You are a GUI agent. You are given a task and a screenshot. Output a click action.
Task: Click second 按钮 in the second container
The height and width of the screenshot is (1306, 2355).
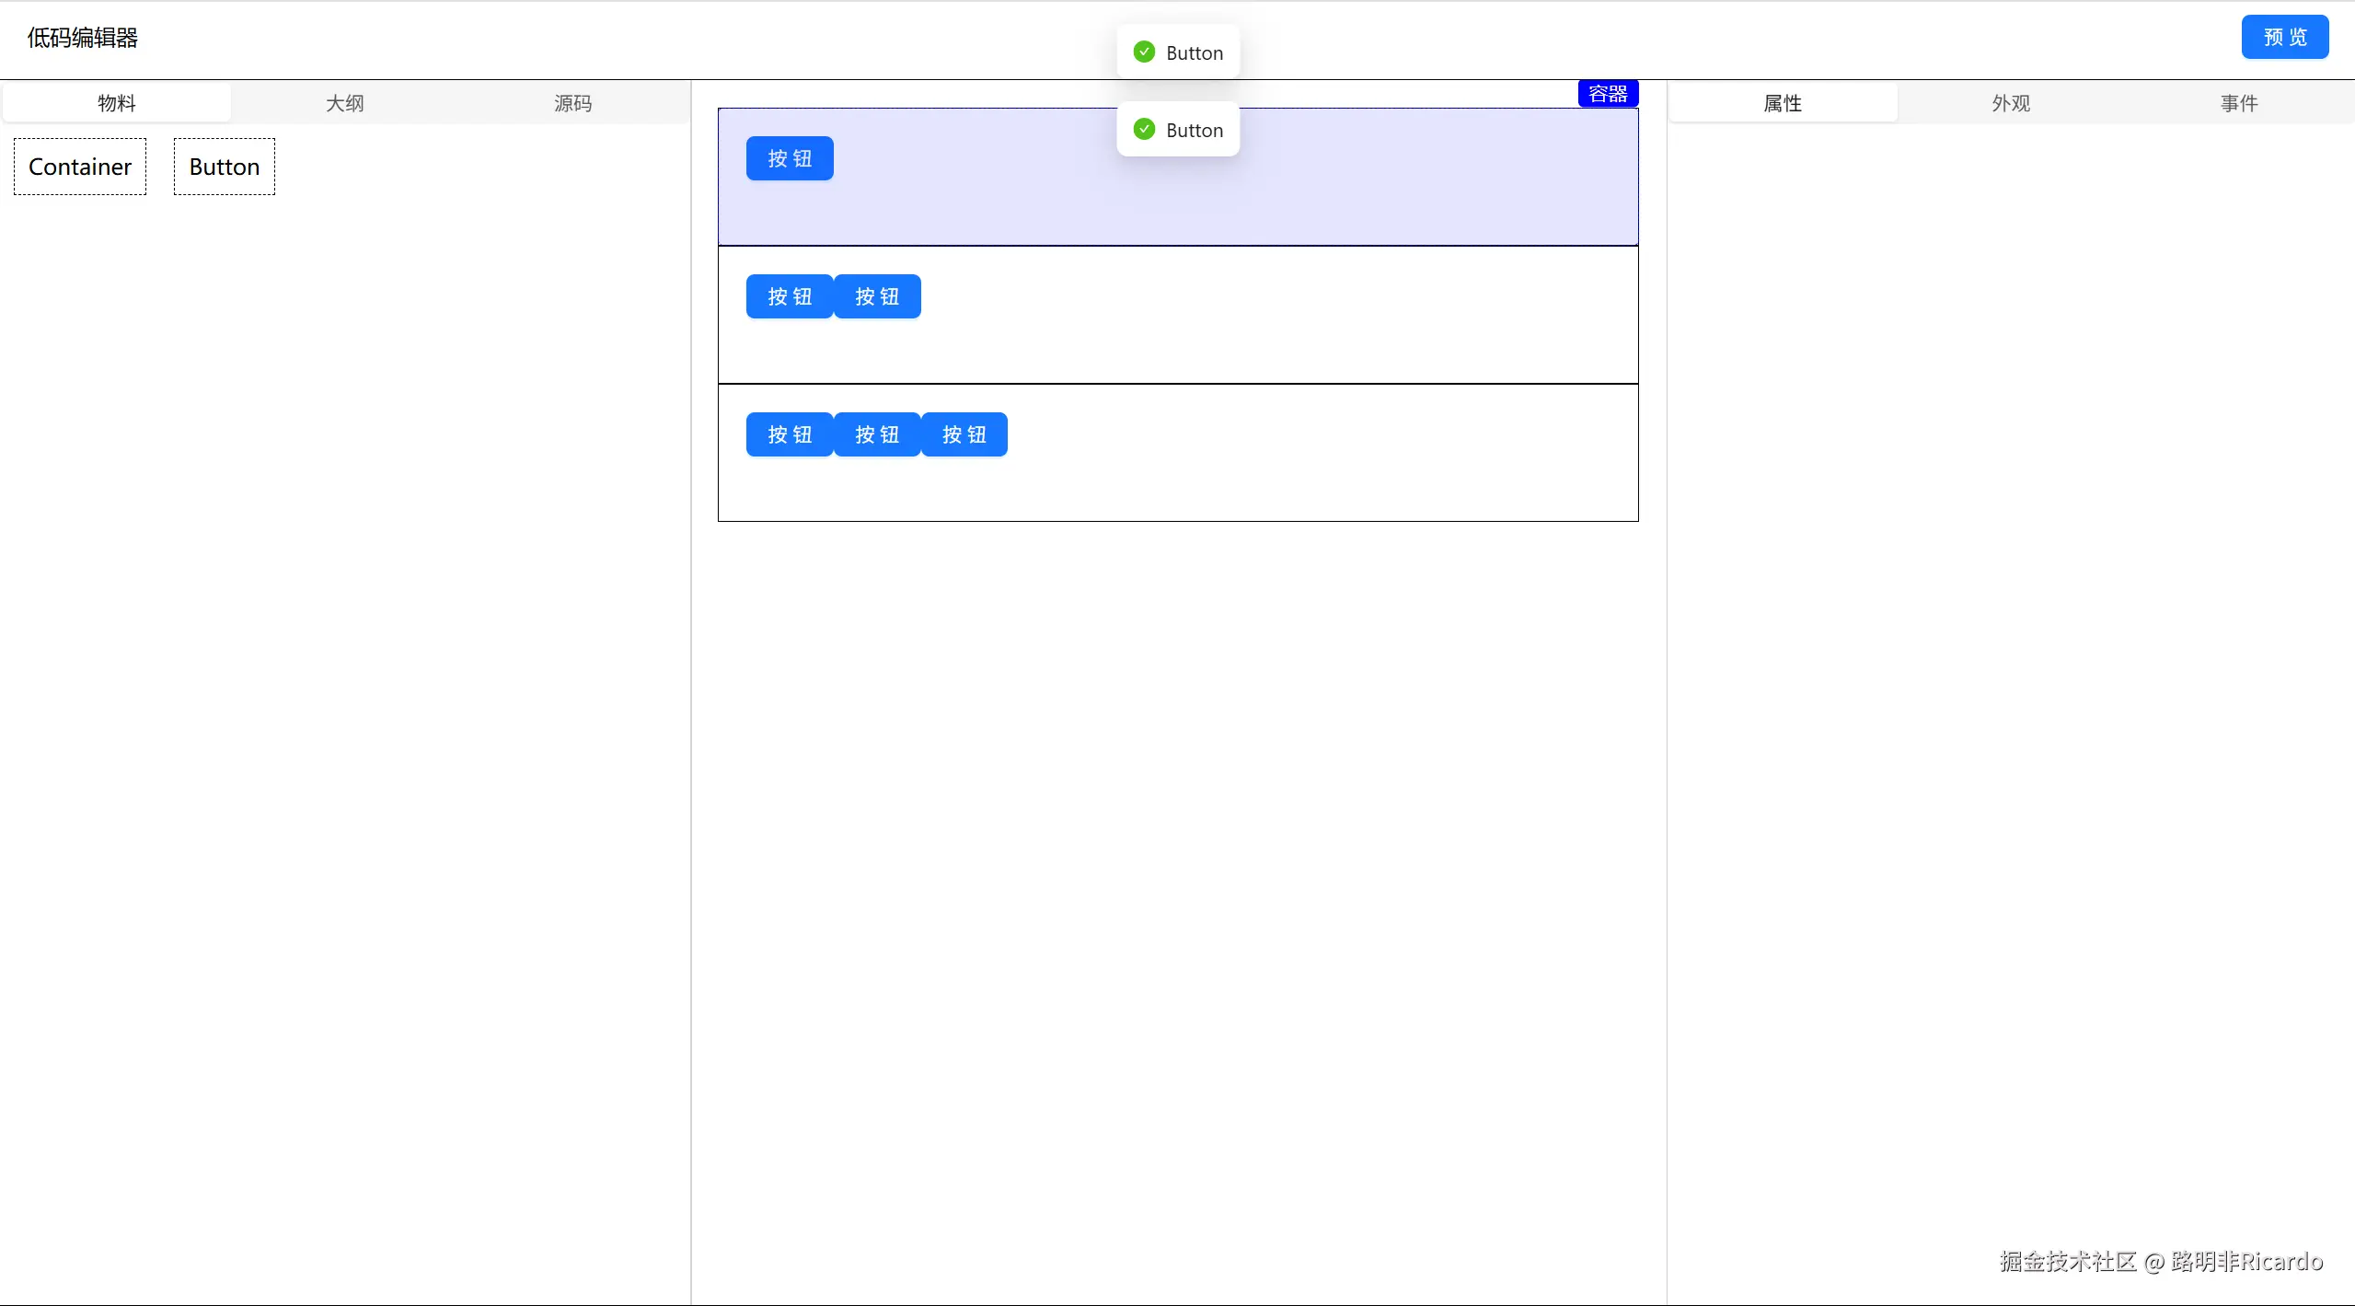877,296
